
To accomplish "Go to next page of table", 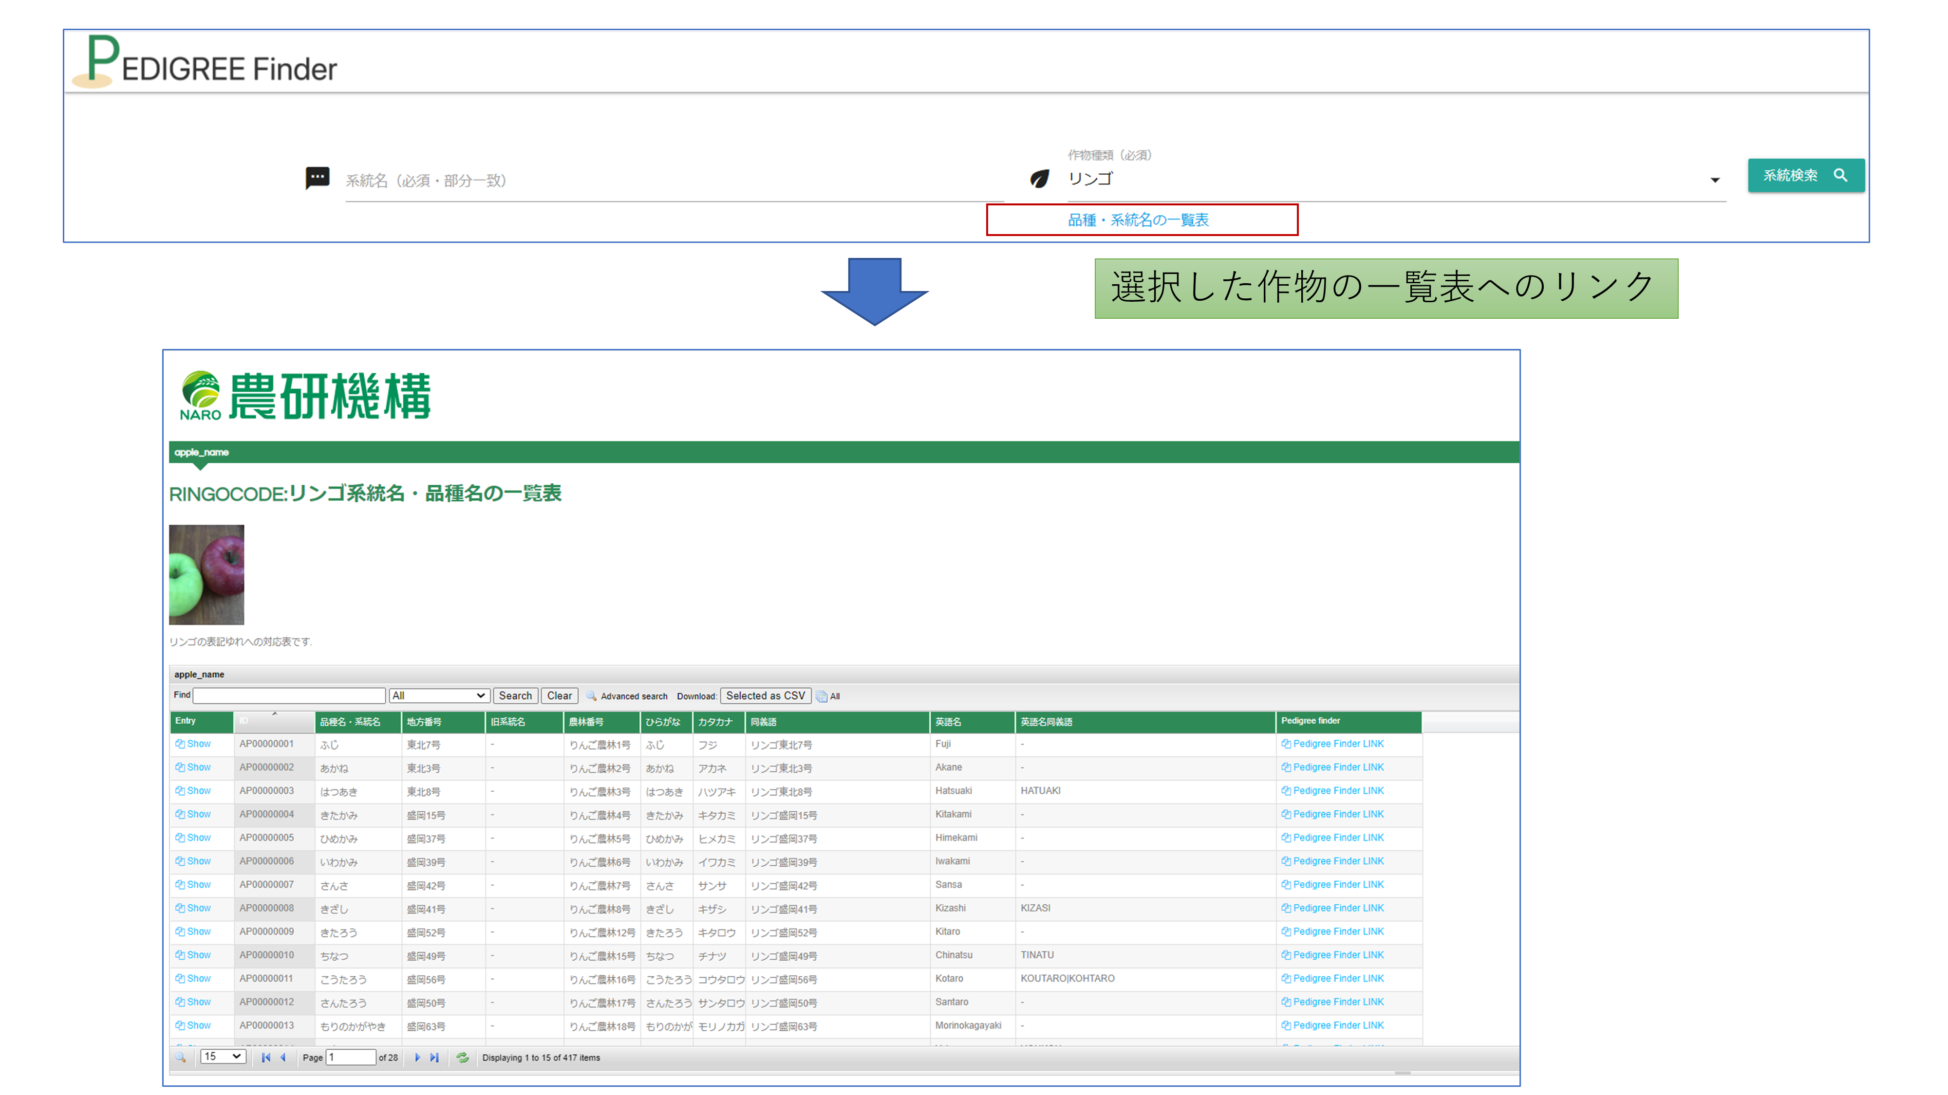I will pyautogui.click(x=417, y=1057).
